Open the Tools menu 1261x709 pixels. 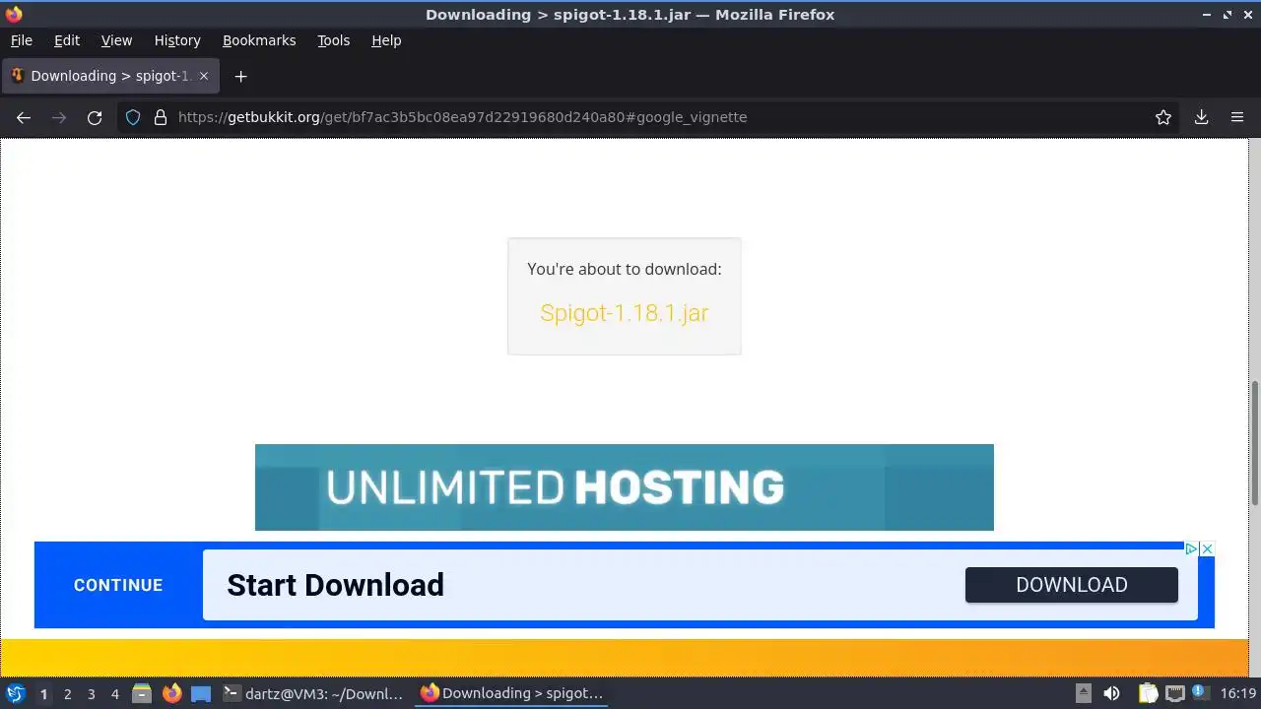pyautogui.click(x=333, y=40)
